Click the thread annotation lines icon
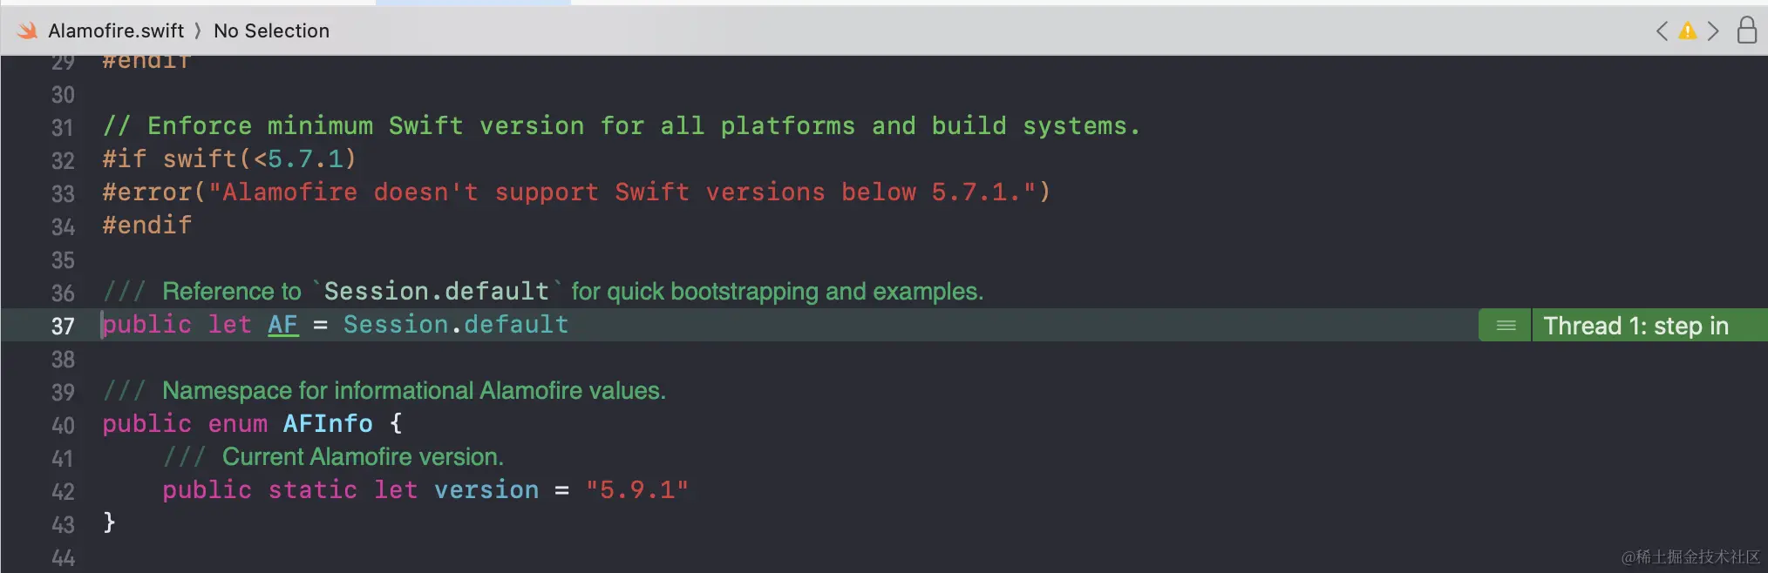This screenshot has height=573, width=1768. click(1506, 326)
